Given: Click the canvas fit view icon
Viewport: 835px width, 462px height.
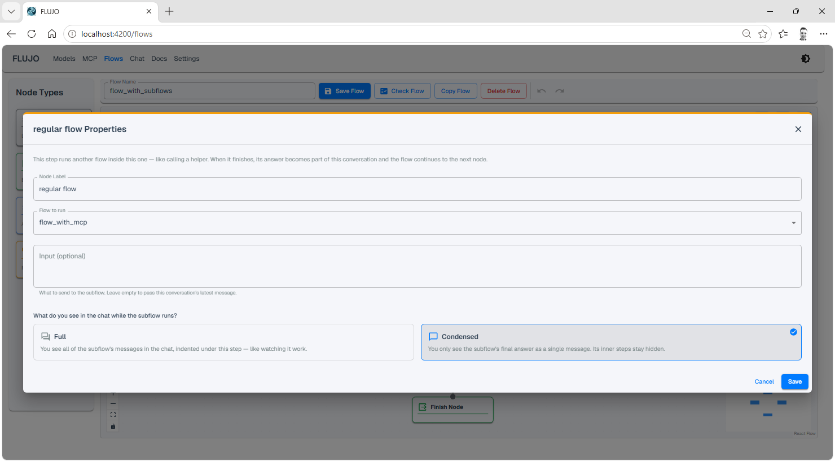Looking at the screenshot, I should (113, 415).
